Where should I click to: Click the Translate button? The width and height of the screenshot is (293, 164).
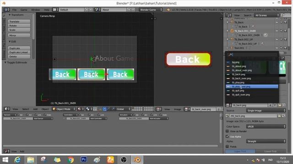[19, 21]
